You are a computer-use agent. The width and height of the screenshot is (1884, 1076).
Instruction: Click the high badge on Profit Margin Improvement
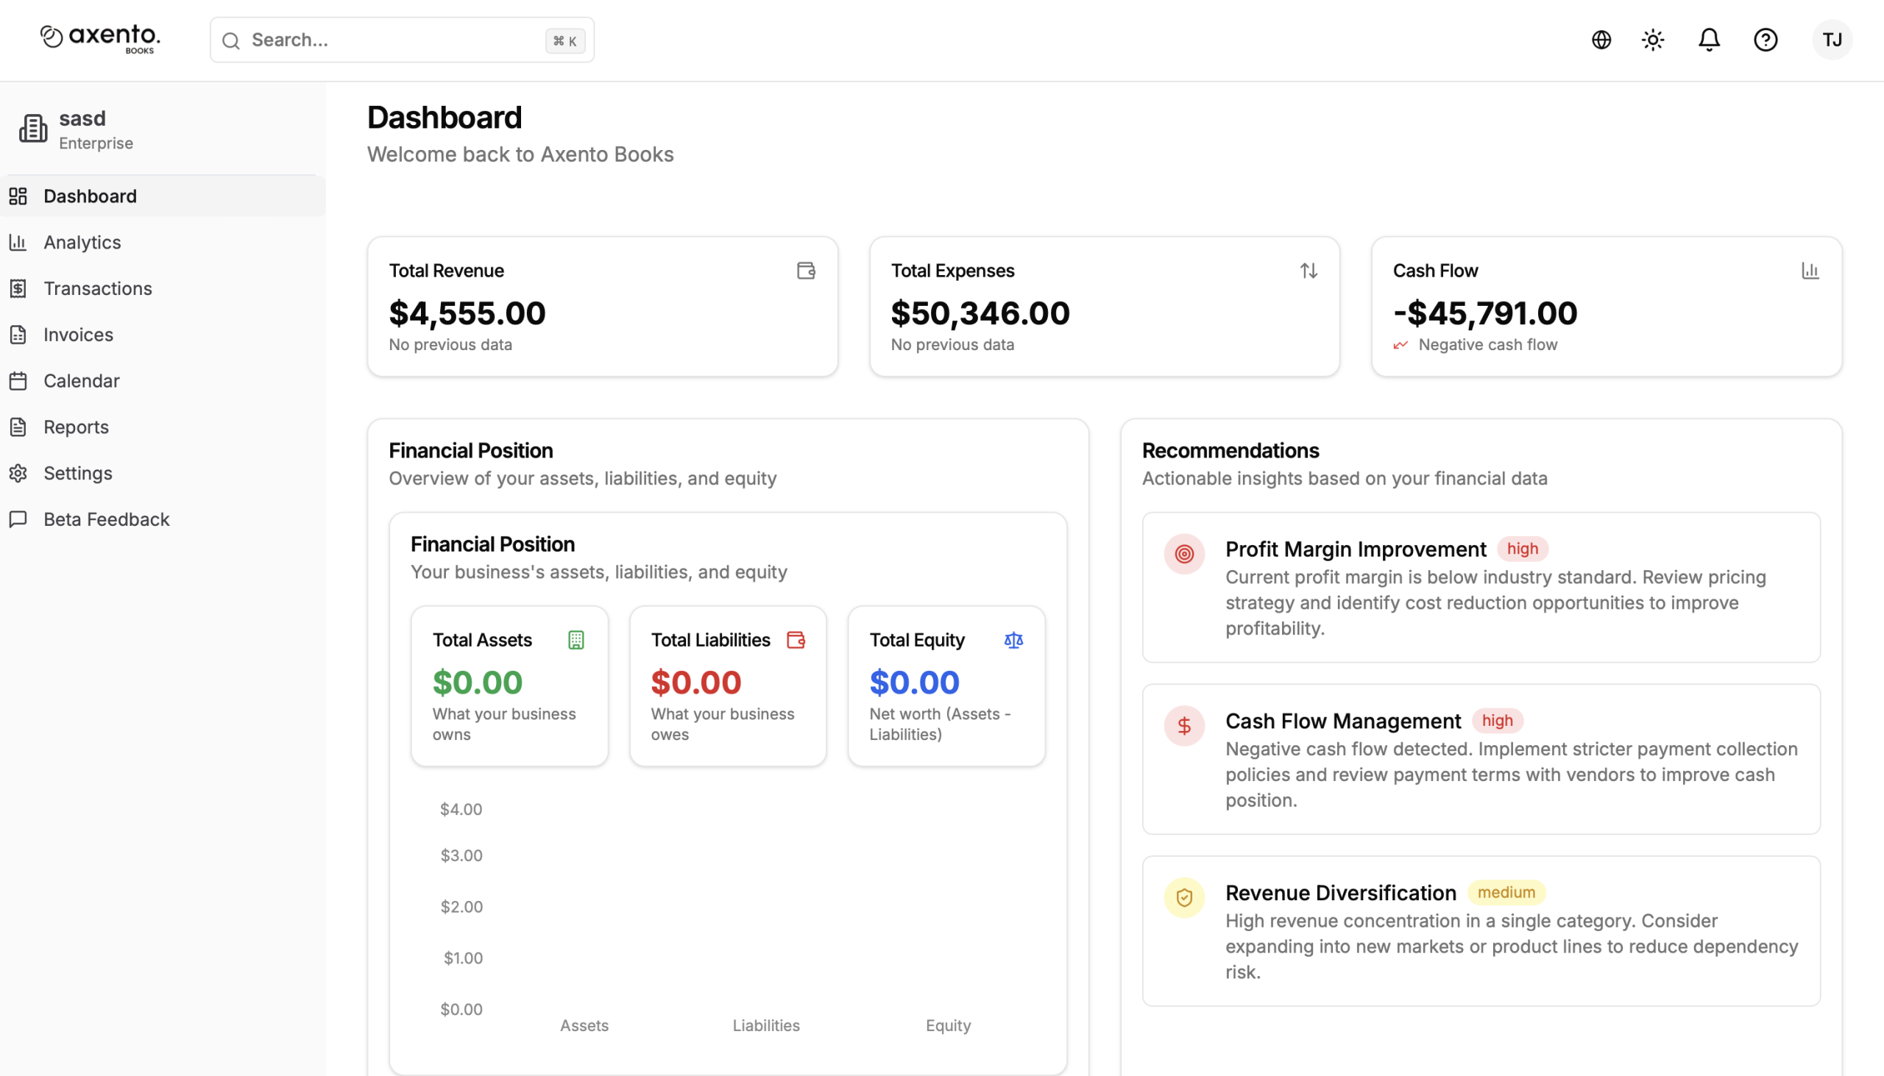1523,549
